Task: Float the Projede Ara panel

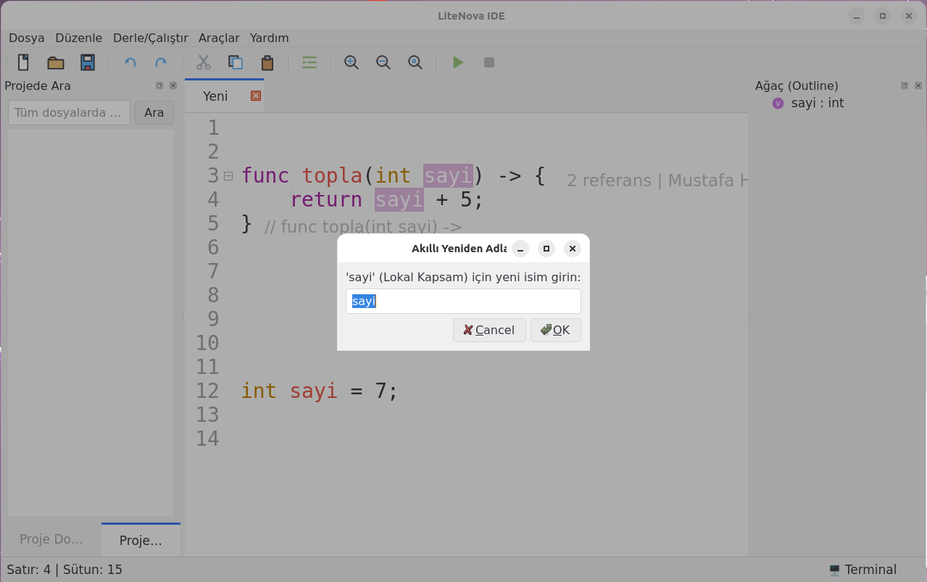Action: pos(159,86)
